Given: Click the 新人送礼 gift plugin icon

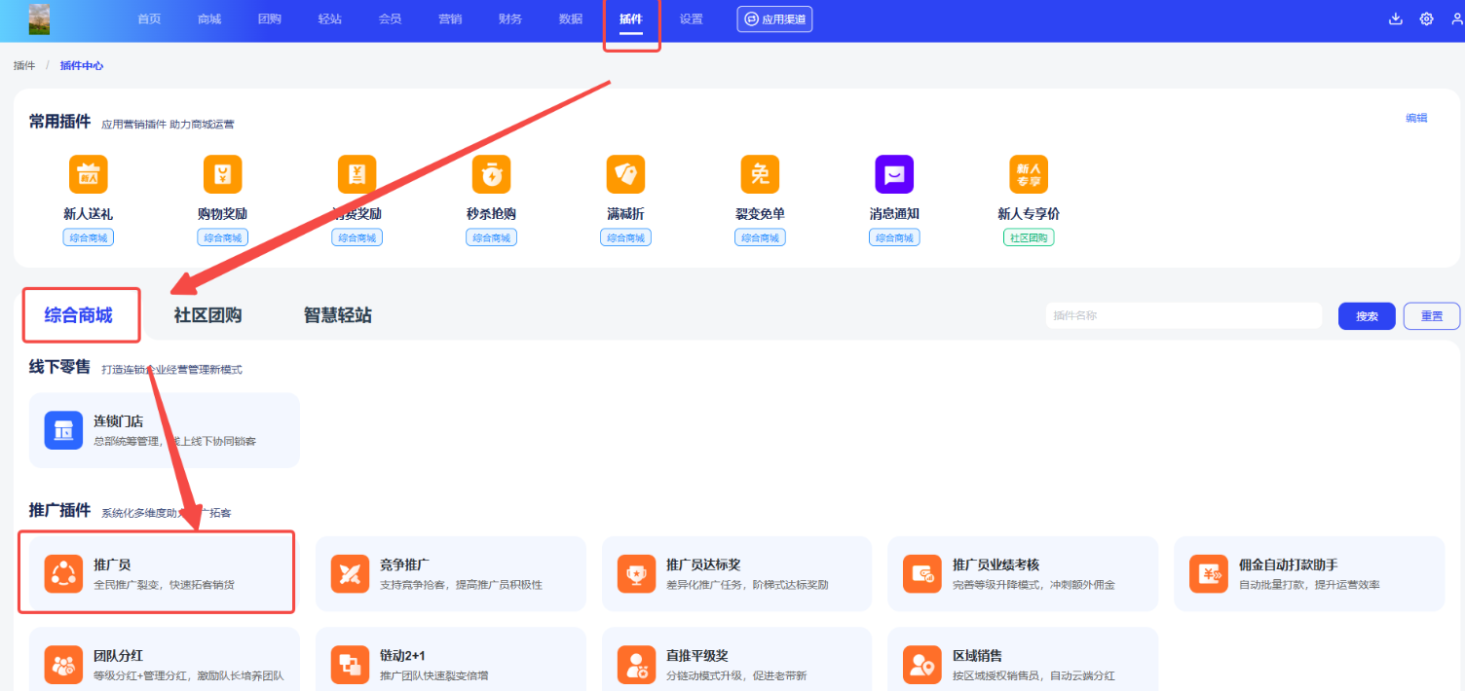Looking at the screenshot, I should (x=88, y=174).
